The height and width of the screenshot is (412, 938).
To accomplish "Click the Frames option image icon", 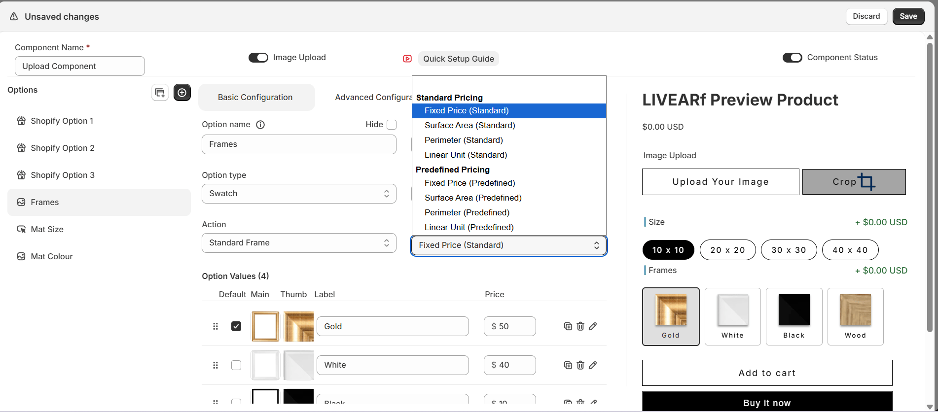I will click(21, 202).
